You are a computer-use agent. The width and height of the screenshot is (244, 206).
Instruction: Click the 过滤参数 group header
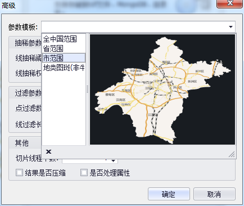point(28,93)
